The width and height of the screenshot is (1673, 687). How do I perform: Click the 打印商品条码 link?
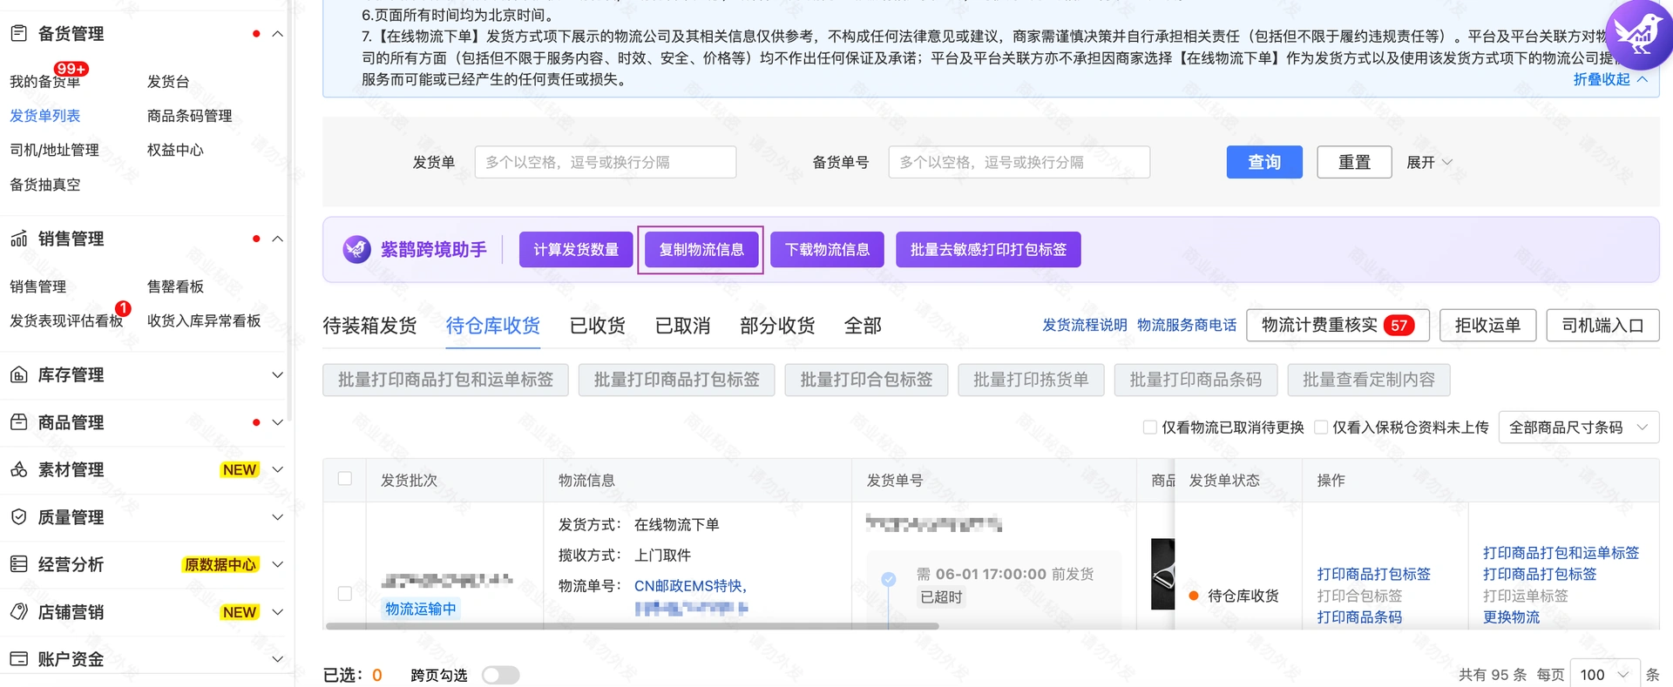tap(1359, 617)
